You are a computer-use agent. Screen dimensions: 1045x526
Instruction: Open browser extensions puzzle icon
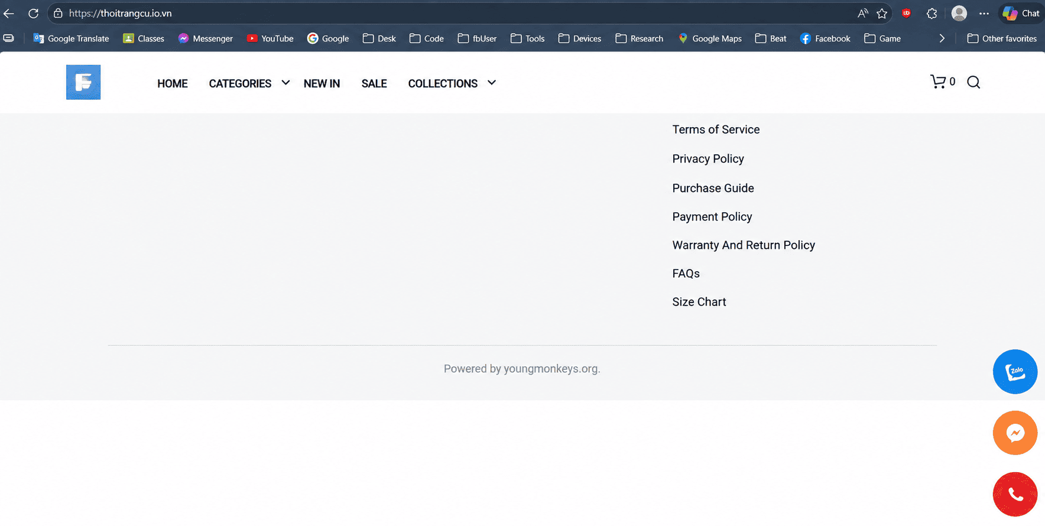[x=932, y=13]
